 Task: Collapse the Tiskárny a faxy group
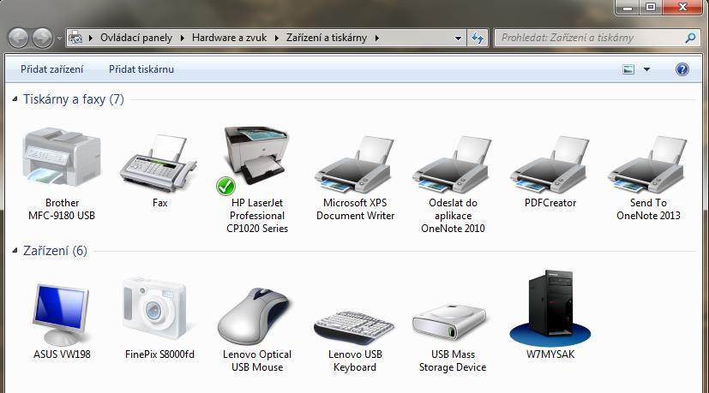tap(15, 99)
